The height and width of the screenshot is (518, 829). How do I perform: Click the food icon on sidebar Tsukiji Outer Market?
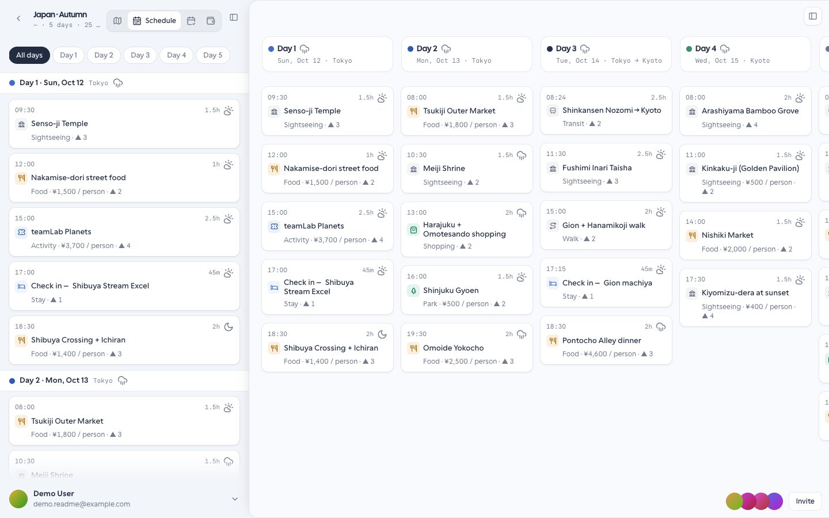click(x=21, y=421)
